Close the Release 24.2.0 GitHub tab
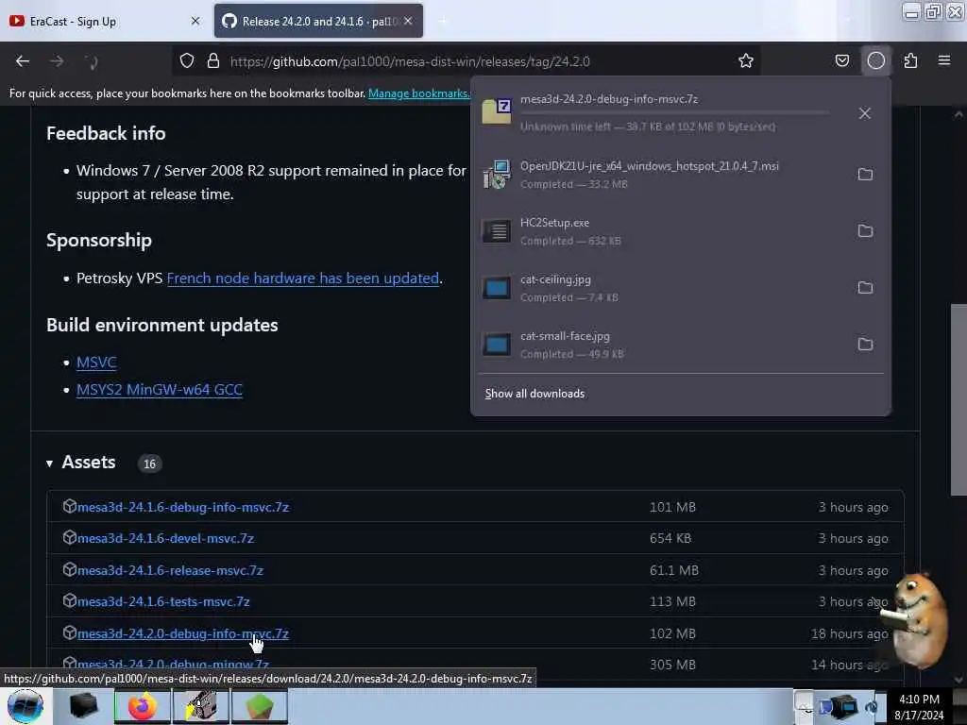 [408, 21]
